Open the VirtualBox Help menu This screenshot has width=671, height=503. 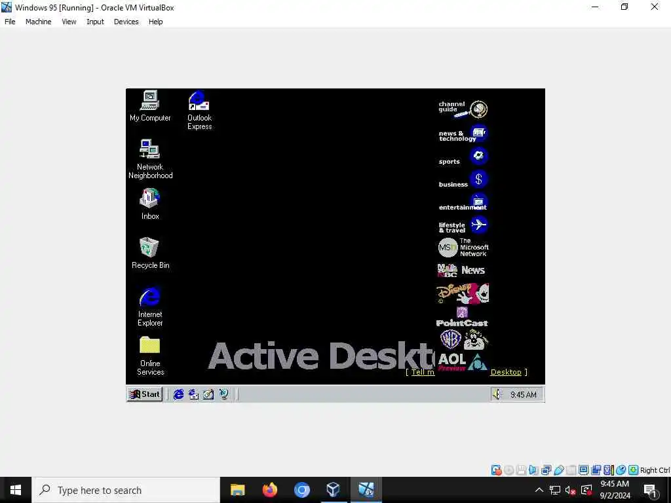pyautogui.click(x=156, y=22)
